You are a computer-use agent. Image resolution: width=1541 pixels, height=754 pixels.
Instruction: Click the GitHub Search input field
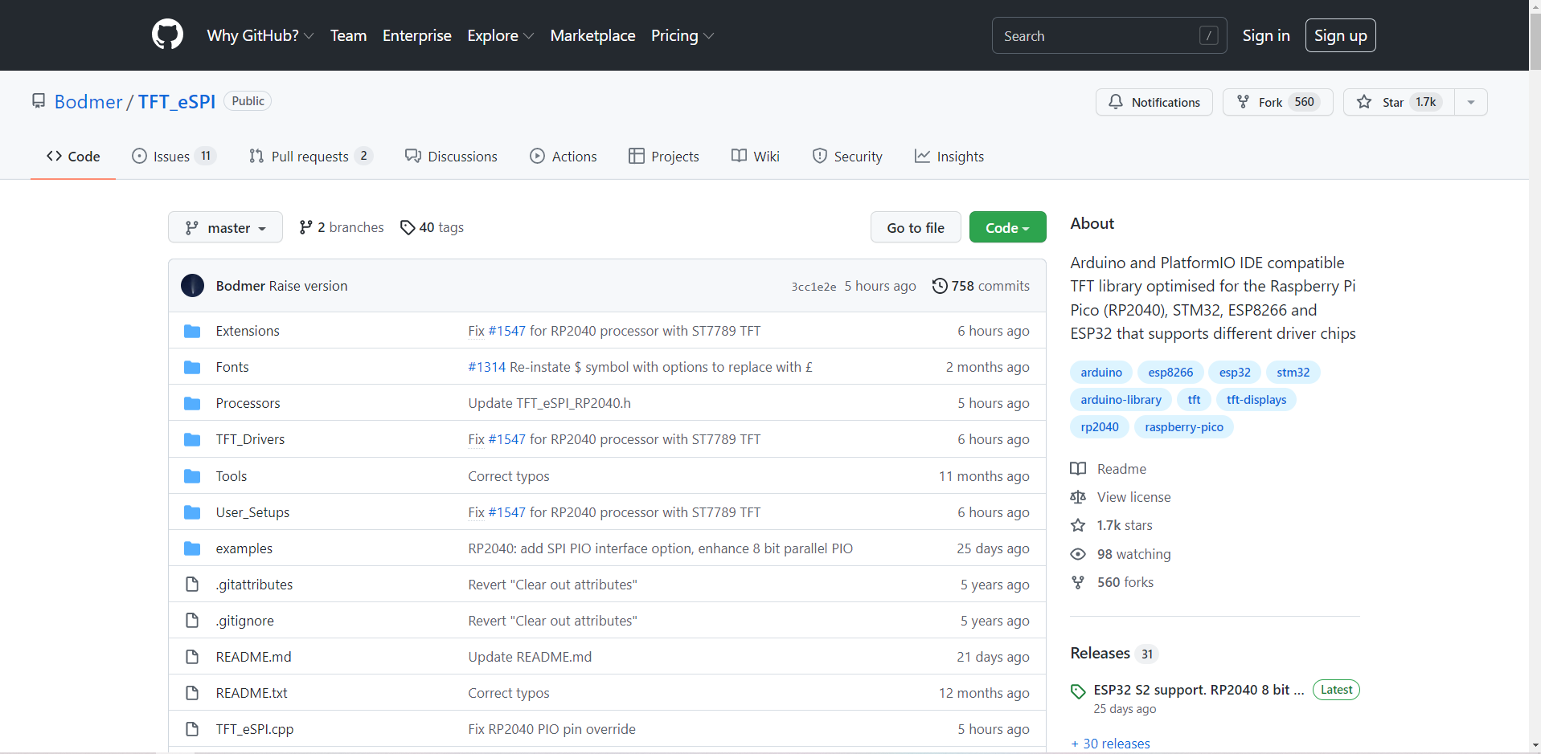(1109, 35)
